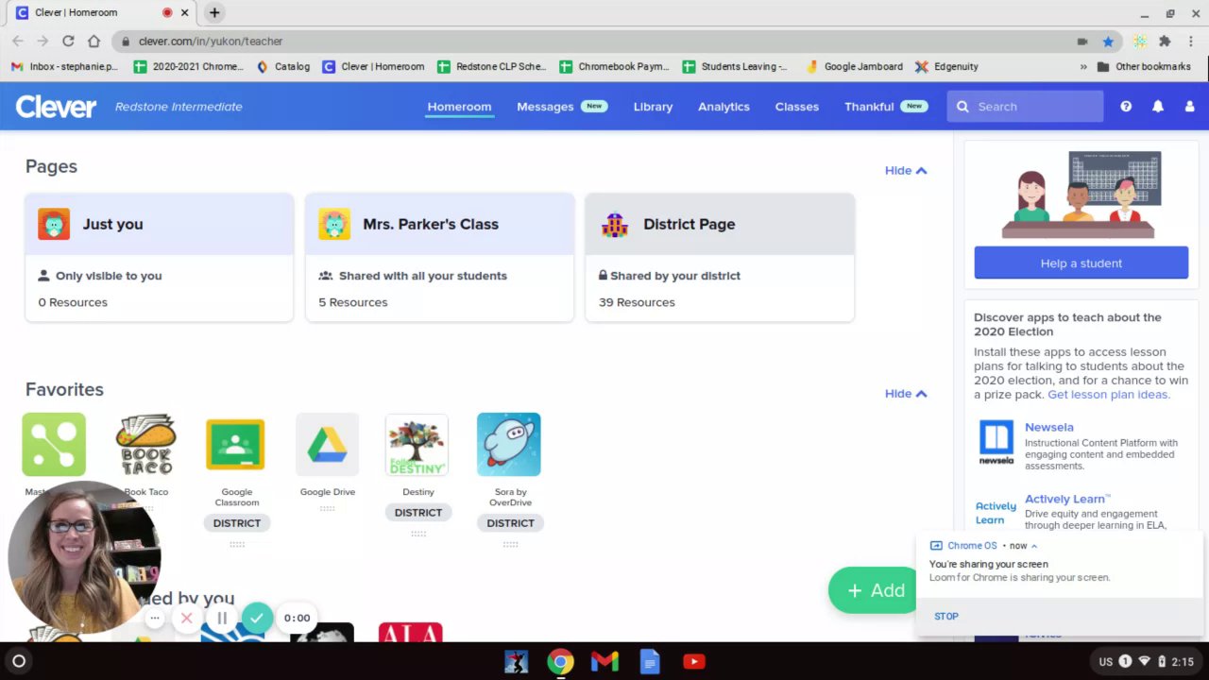Open the Analytics tab
Viewport: 1209px width, 680px height.
(724, 107)
